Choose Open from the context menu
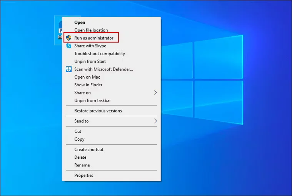 tap(80, 23)
